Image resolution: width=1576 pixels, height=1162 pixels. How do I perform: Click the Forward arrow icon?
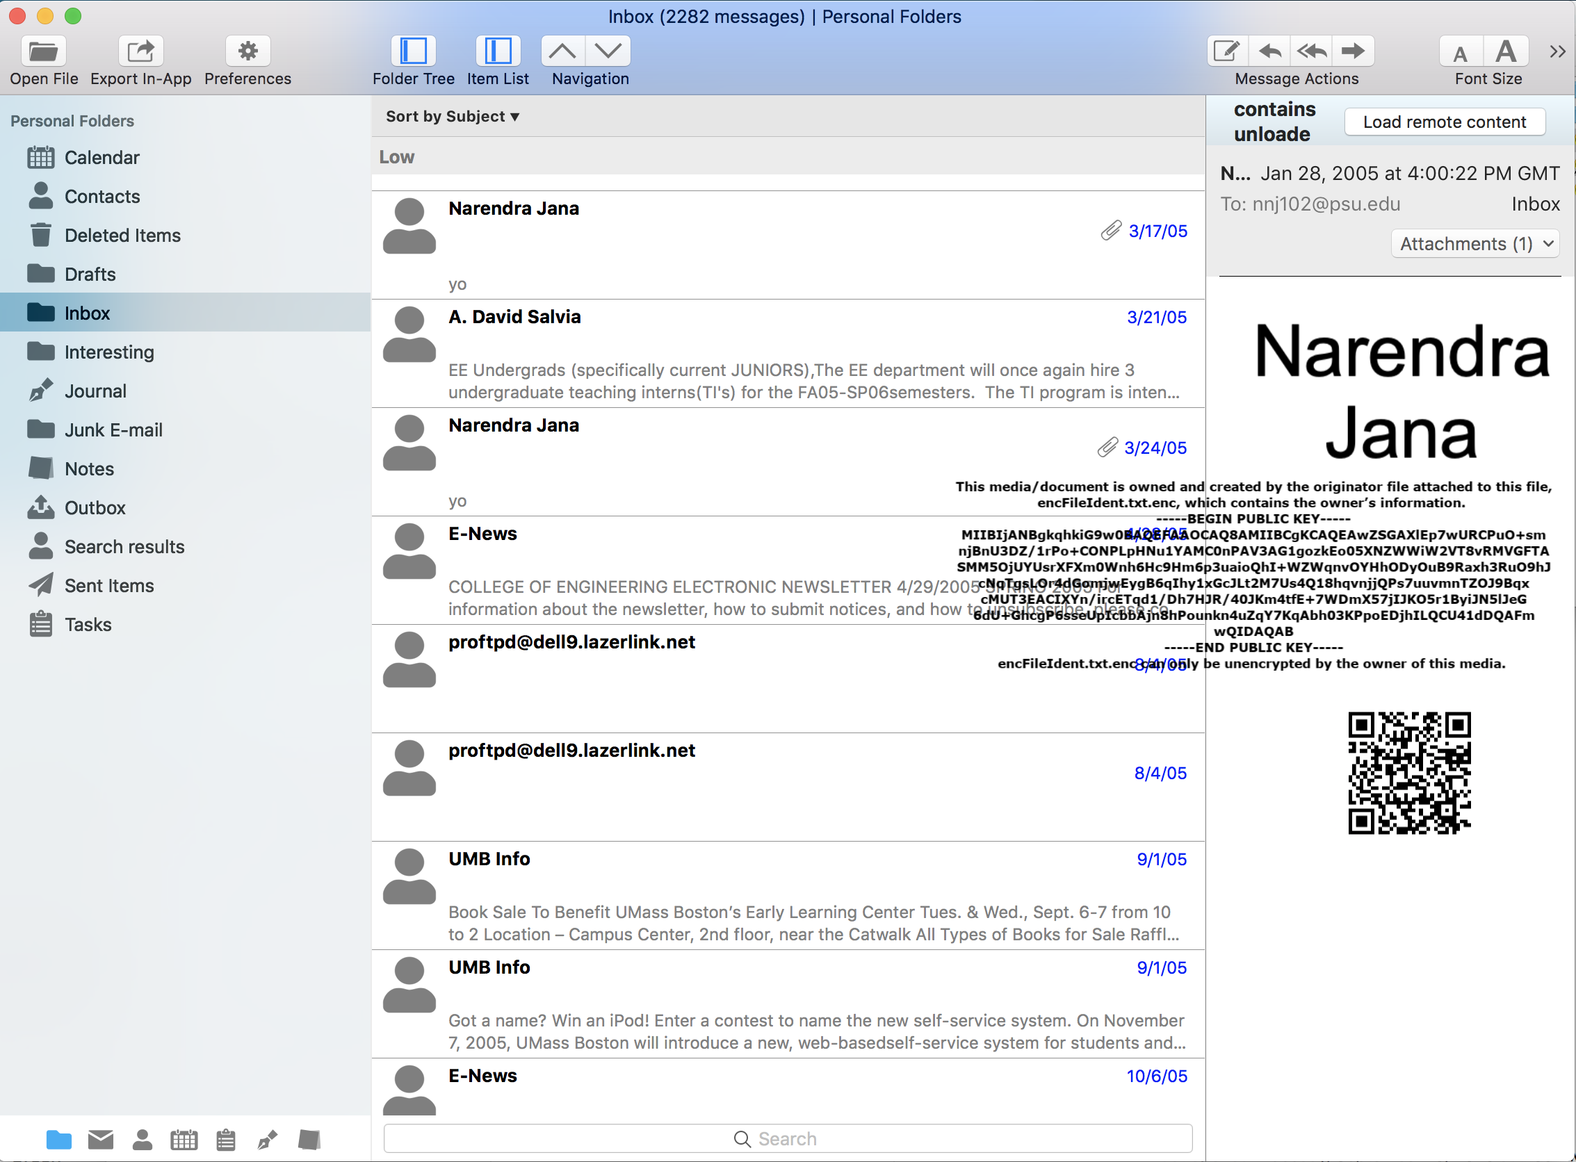1352,51
